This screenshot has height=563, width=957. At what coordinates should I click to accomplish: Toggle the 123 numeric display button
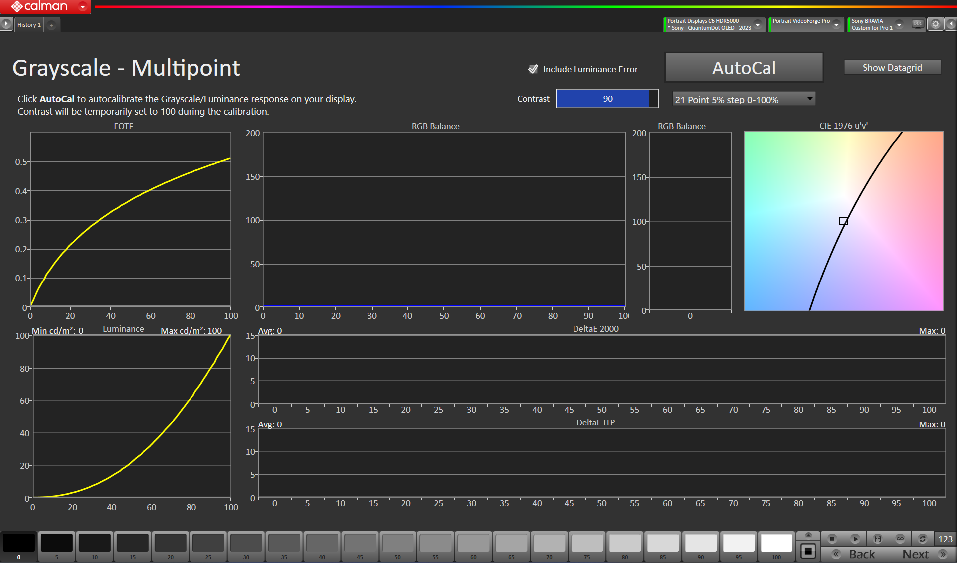[x=945, y=539]
